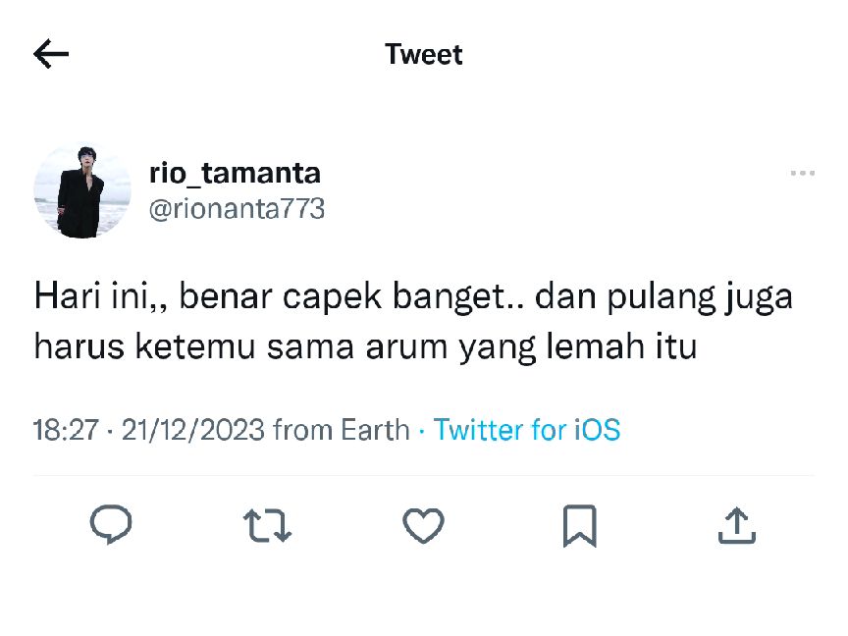848x636 pixels.
Task: Tap the Tweet header title
Action: pos(423,54)
